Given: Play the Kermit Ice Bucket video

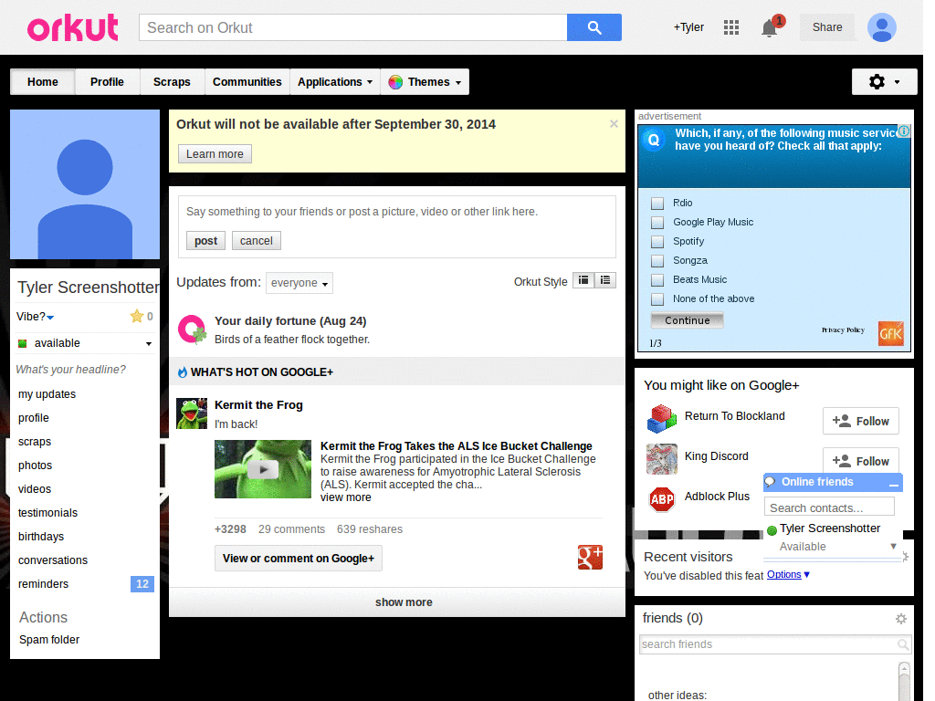Looking at the screenshot, I should click(x=263, y=469).
